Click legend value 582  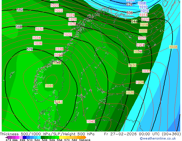point(74,140)
